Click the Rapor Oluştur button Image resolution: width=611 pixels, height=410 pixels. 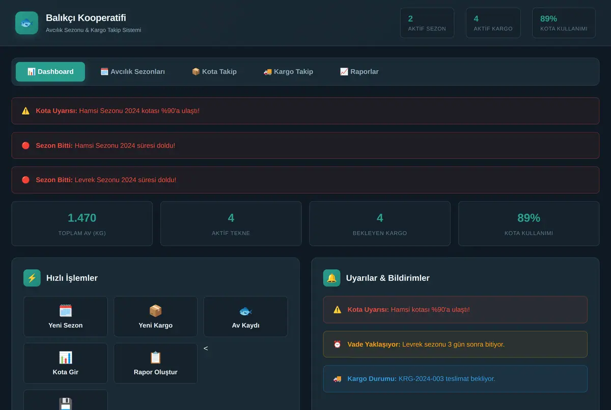click(155, 363)
